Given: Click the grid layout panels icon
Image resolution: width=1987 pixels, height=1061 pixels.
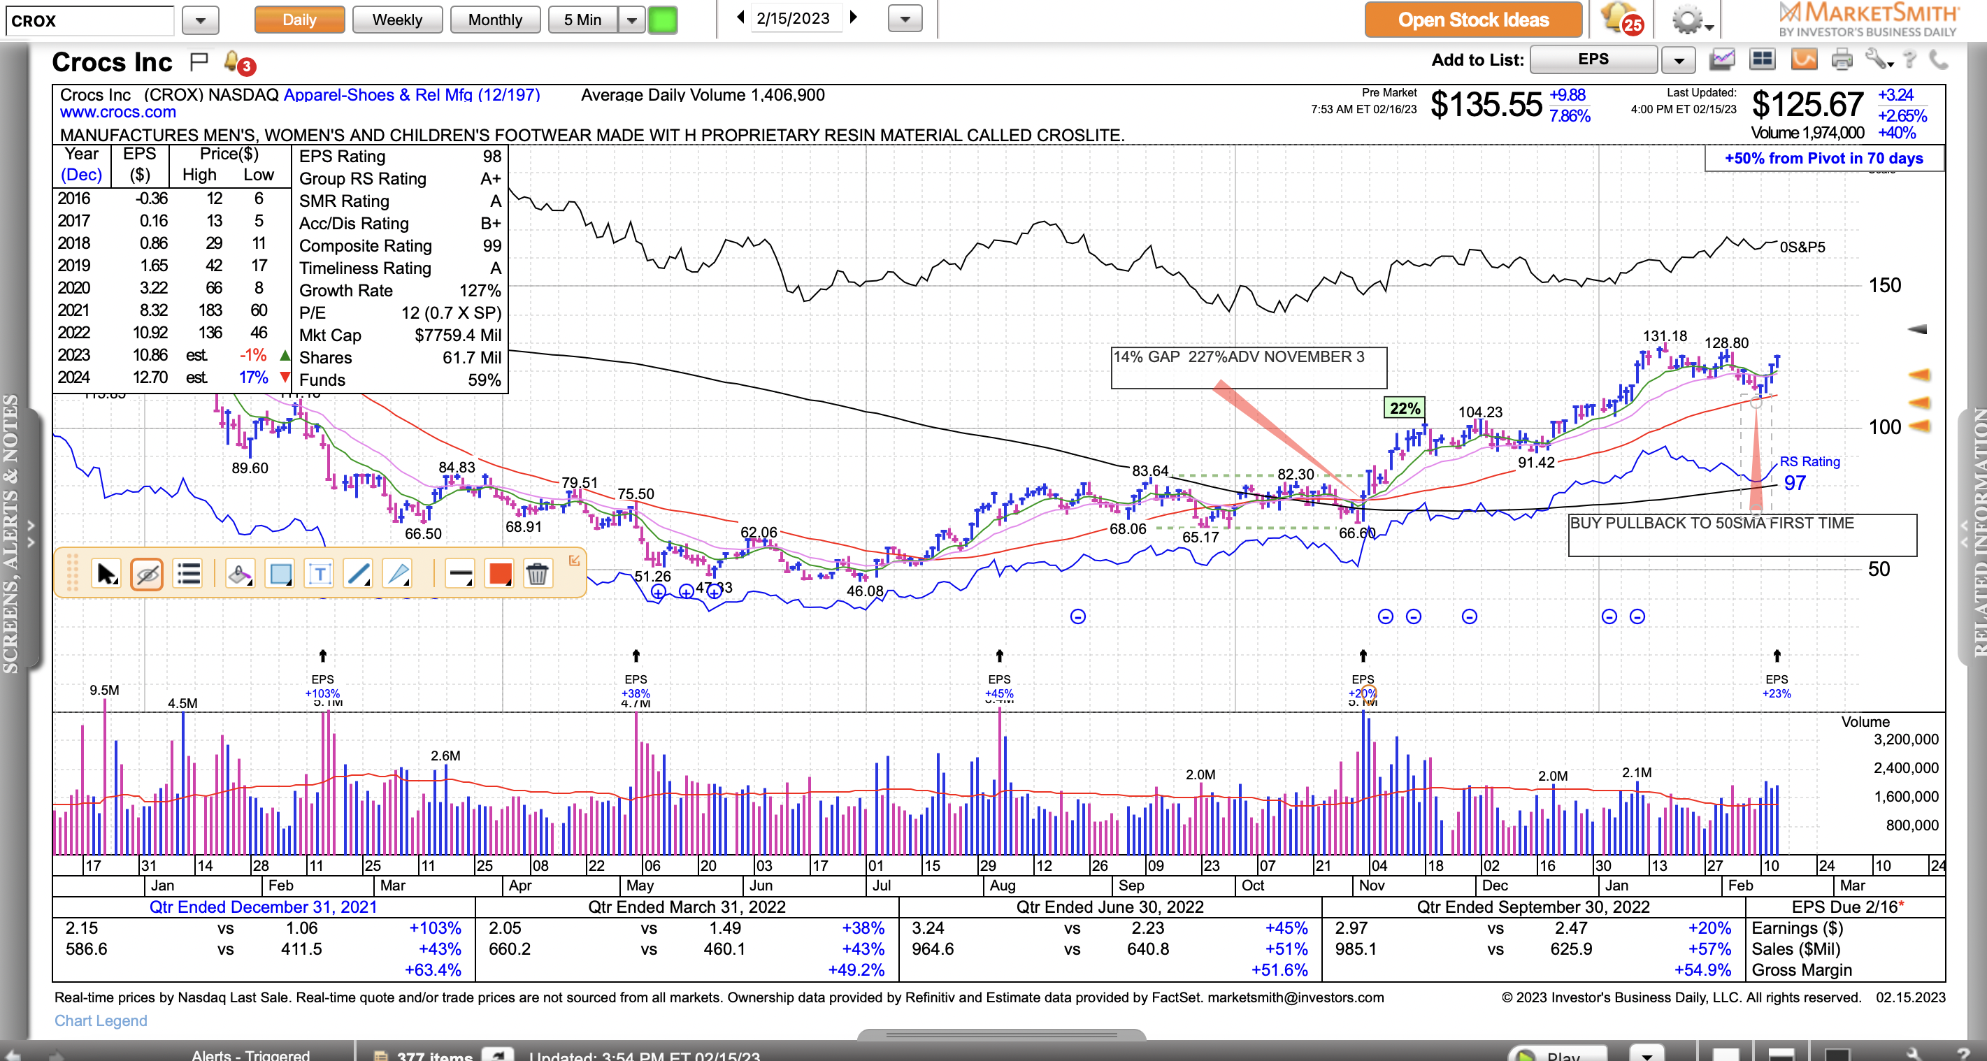Looking at the screenshot, I should pyautogui.click(x=1763, y=59).
